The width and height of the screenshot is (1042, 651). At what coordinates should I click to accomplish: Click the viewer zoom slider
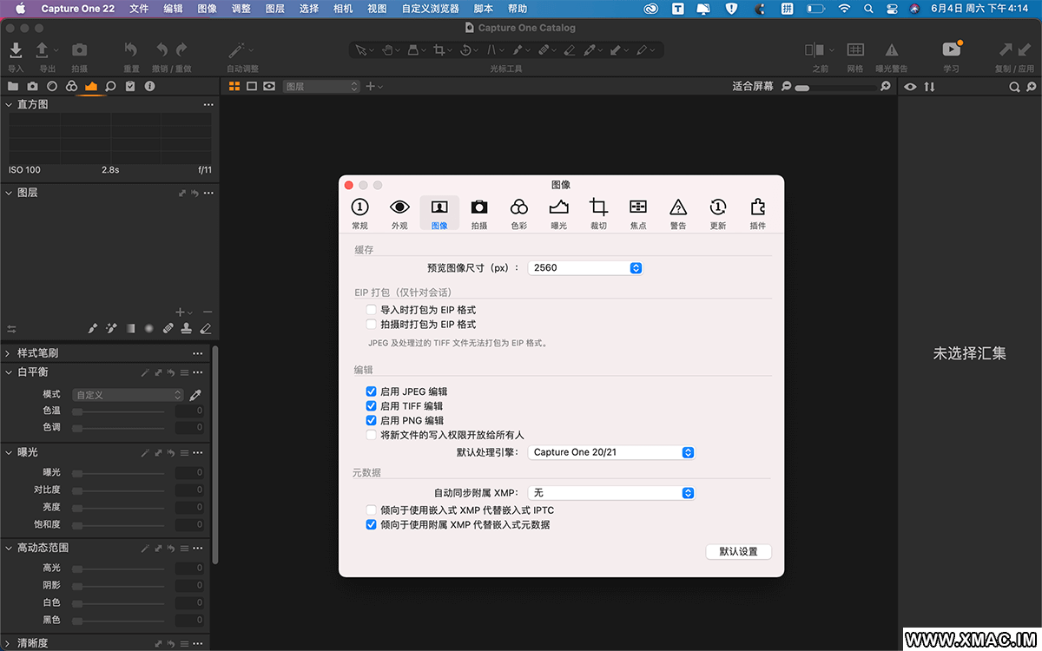(836, 87)
